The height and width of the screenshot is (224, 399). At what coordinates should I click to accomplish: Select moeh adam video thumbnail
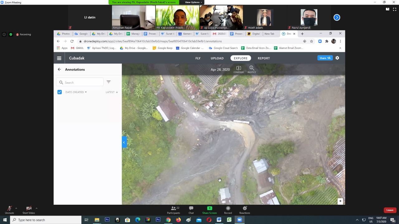click(x=265, y=17)
